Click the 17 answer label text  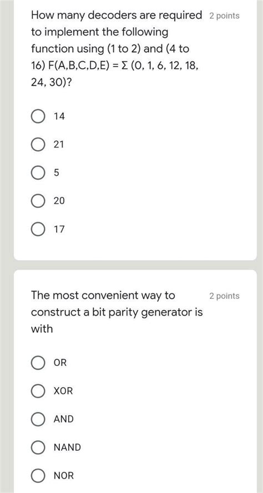click(x=59, y=229)
